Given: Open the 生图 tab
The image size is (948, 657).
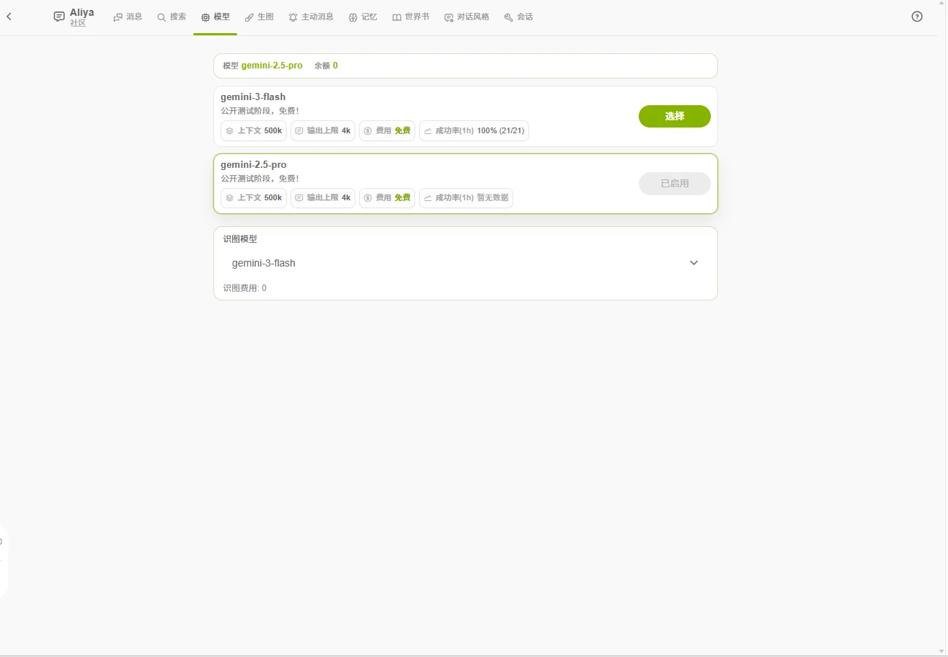Looking at the screenshot, I should pos(259,17).
